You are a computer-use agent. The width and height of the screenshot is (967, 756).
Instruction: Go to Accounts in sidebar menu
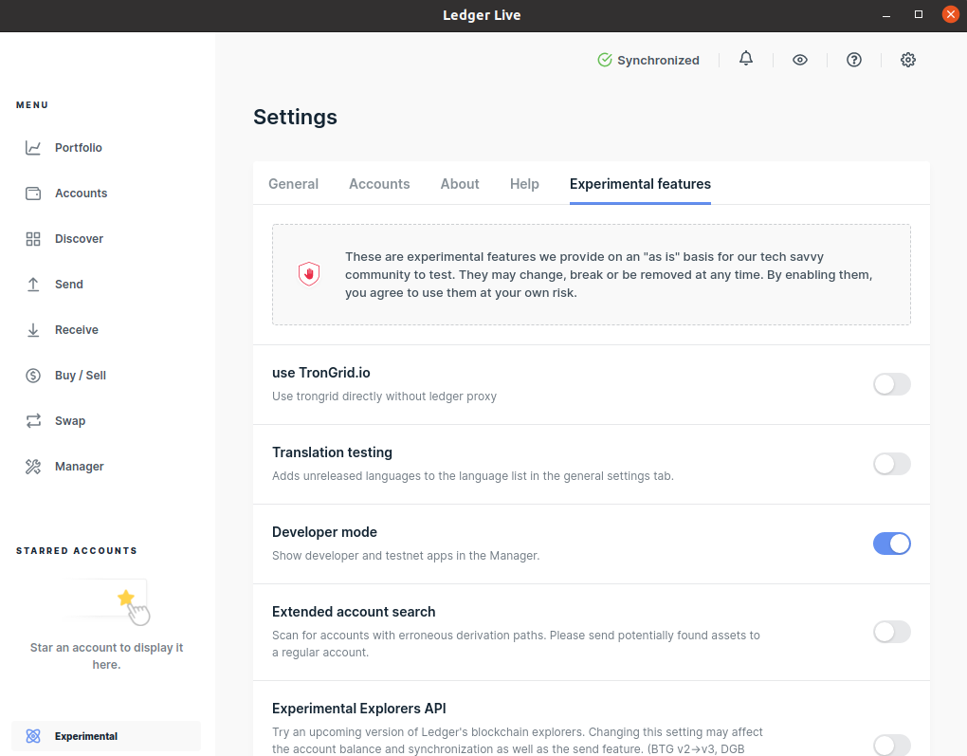(x=81, y=194)
